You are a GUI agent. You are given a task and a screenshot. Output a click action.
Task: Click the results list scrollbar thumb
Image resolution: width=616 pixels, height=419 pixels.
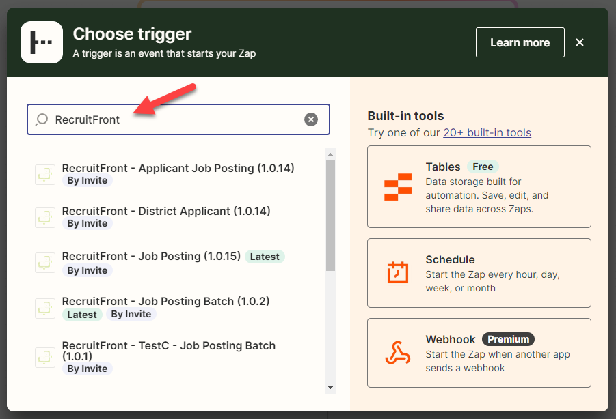[330, 215]
